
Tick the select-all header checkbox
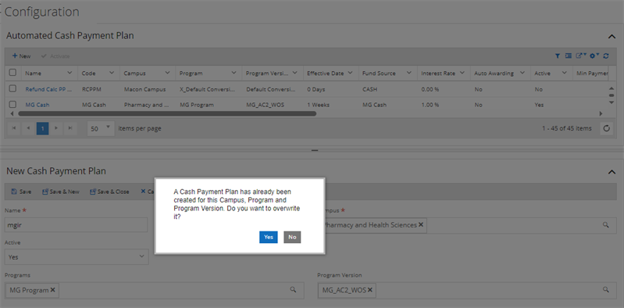[12, 73]
